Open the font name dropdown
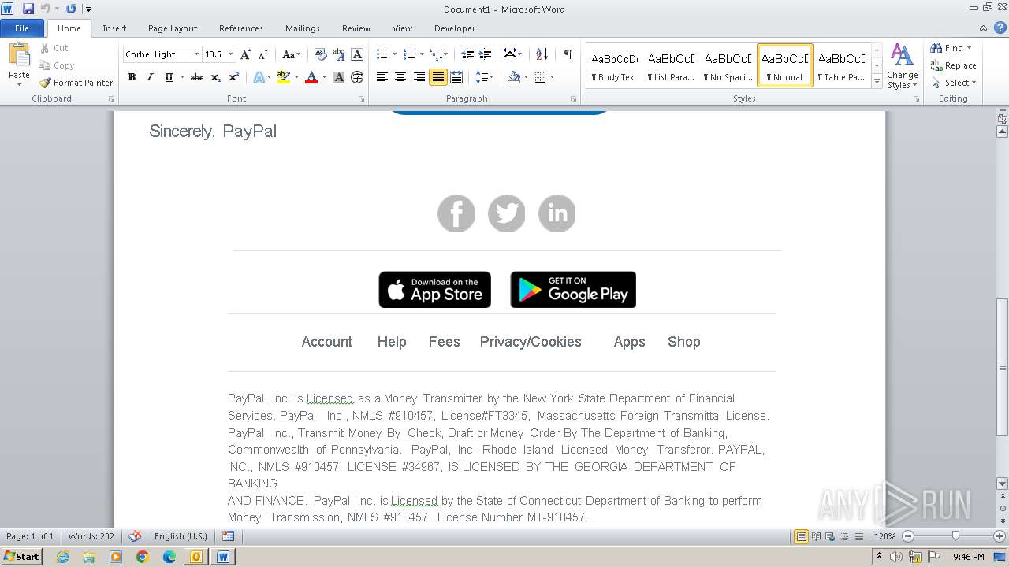This screenshot has height=567, width=1009. click(x=196, y=54)
